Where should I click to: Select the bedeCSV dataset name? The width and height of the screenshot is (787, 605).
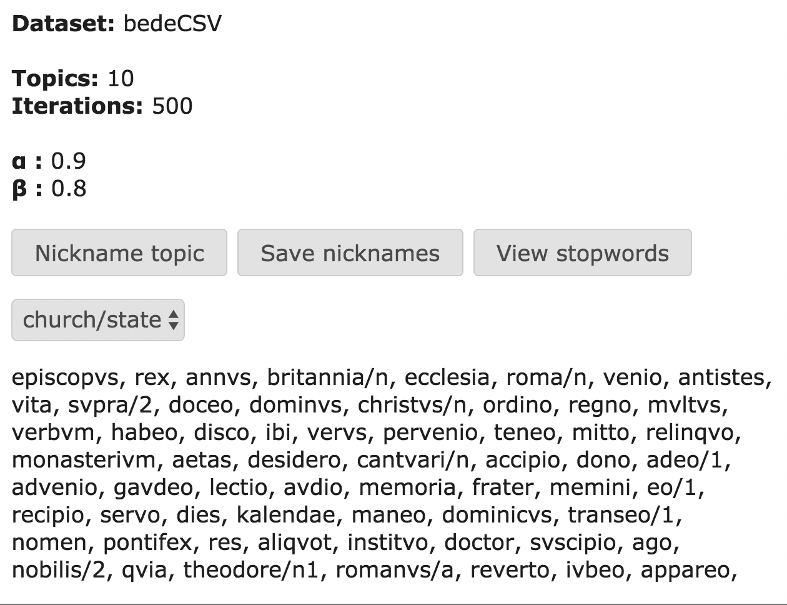[x=172, y=24]
